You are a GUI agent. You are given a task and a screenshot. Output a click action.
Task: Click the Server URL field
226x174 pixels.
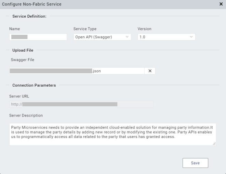[81, 104]
